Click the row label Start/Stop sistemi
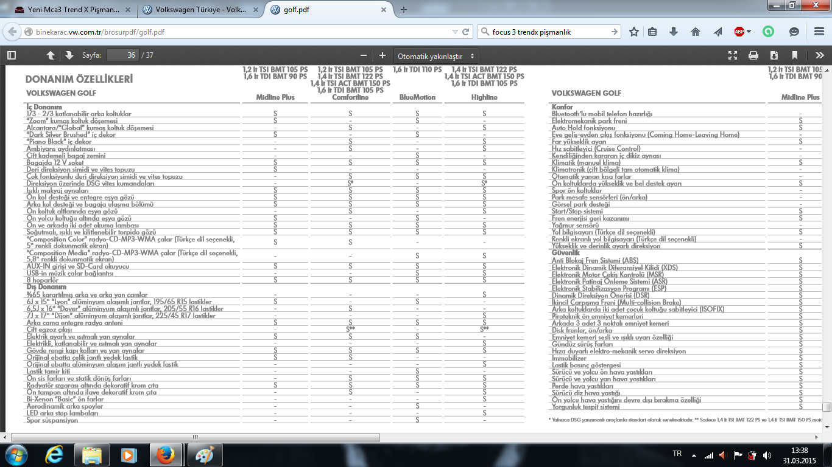The width and height of the screenshot is (832, 467). click(x=577, y=211)
